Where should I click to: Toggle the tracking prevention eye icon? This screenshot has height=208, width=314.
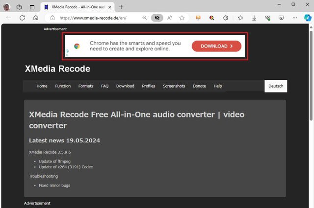coord(157,18)
